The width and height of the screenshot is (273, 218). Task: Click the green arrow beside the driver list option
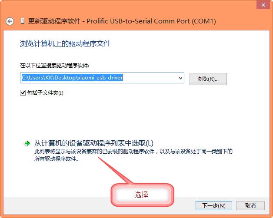(x=27, y=143)
